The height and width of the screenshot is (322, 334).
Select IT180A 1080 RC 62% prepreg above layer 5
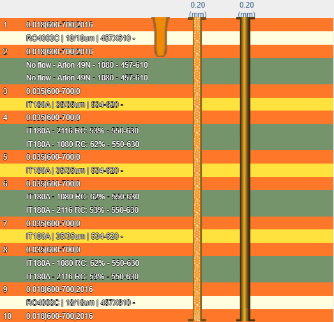[167, 144]
